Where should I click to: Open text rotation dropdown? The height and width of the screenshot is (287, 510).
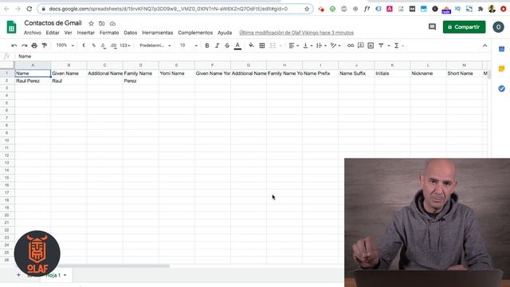[x=335, y=45]
